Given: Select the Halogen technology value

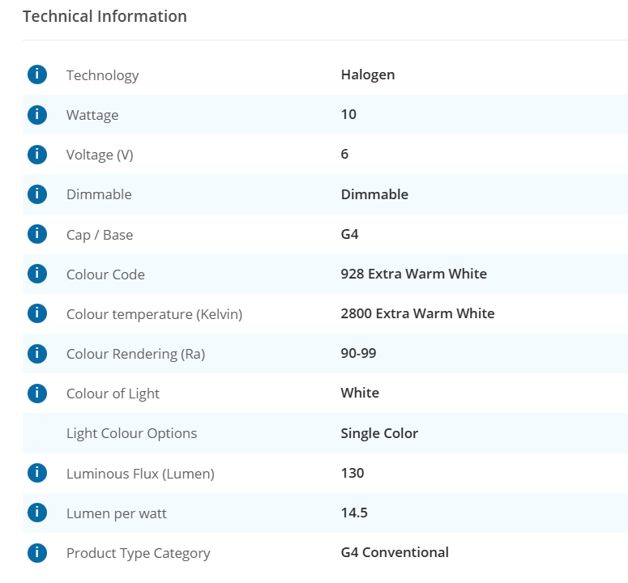Looking at the screenshot, I should point(368,74).
